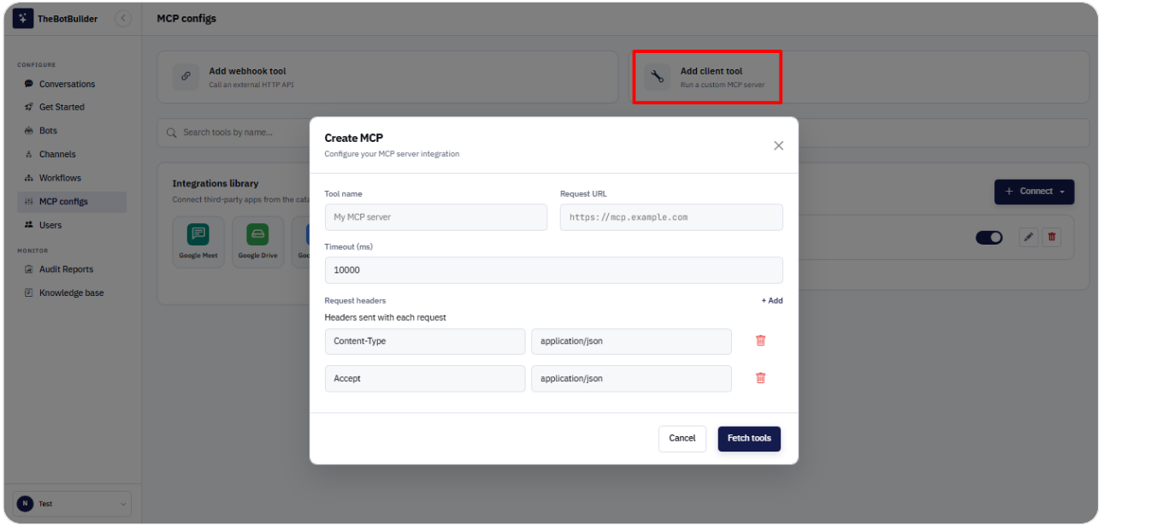Delete the Content-Type header row
Image resolution: width=1168 pixels, height=526 pixels.
[x=760, y=340]
